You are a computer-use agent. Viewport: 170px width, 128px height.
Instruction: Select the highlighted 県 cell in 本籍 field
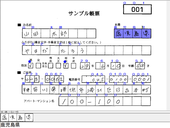pyautogui.click(x=146, y=34)
